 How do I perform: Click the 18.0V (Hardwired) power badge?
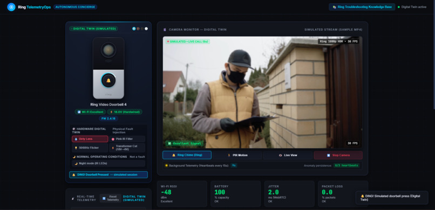125,112
